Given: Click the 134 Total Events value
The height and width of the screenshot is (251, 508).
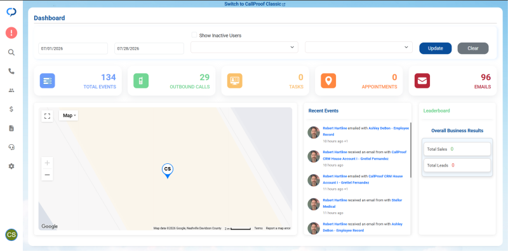Looking at the screenshot, I should tap(108, 77).
